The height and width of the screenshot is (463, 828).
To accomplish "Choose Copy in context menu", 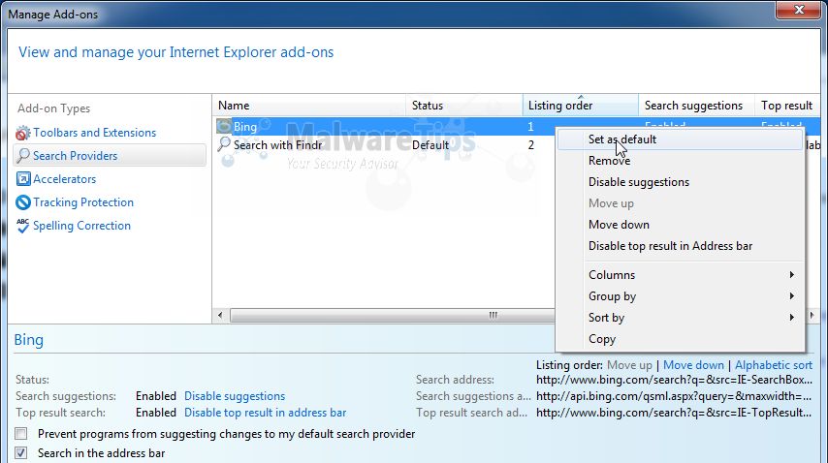I will [x=681, y=339].
